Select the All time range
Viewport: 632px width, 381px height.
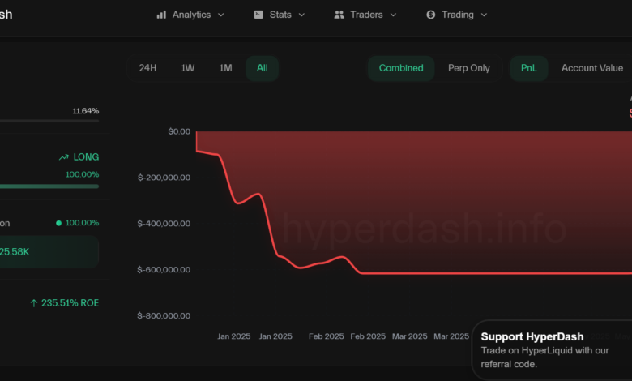click(x=262, y=68)
